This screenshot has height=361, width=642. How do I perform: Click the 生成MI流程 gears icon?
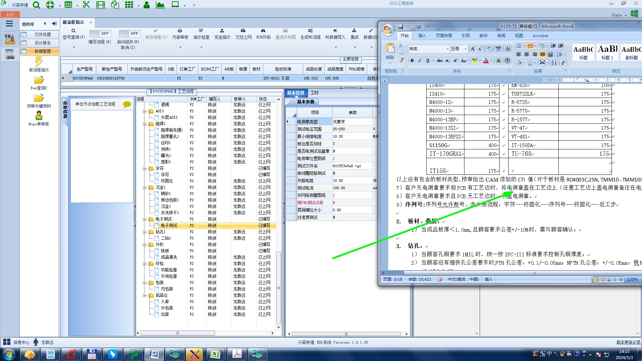point(310,31)
